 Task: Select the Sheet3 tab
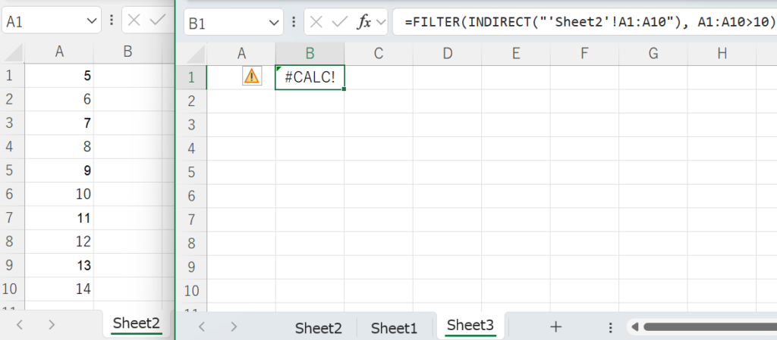(470, 326)
